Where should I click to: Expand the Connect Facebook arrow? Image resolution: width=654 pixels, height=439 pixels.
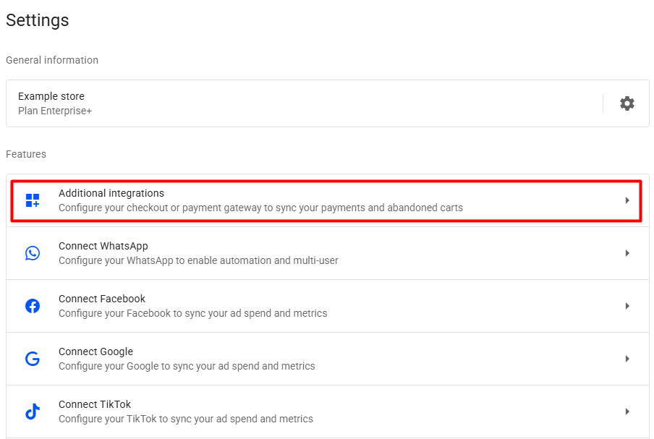coord(627,306)
